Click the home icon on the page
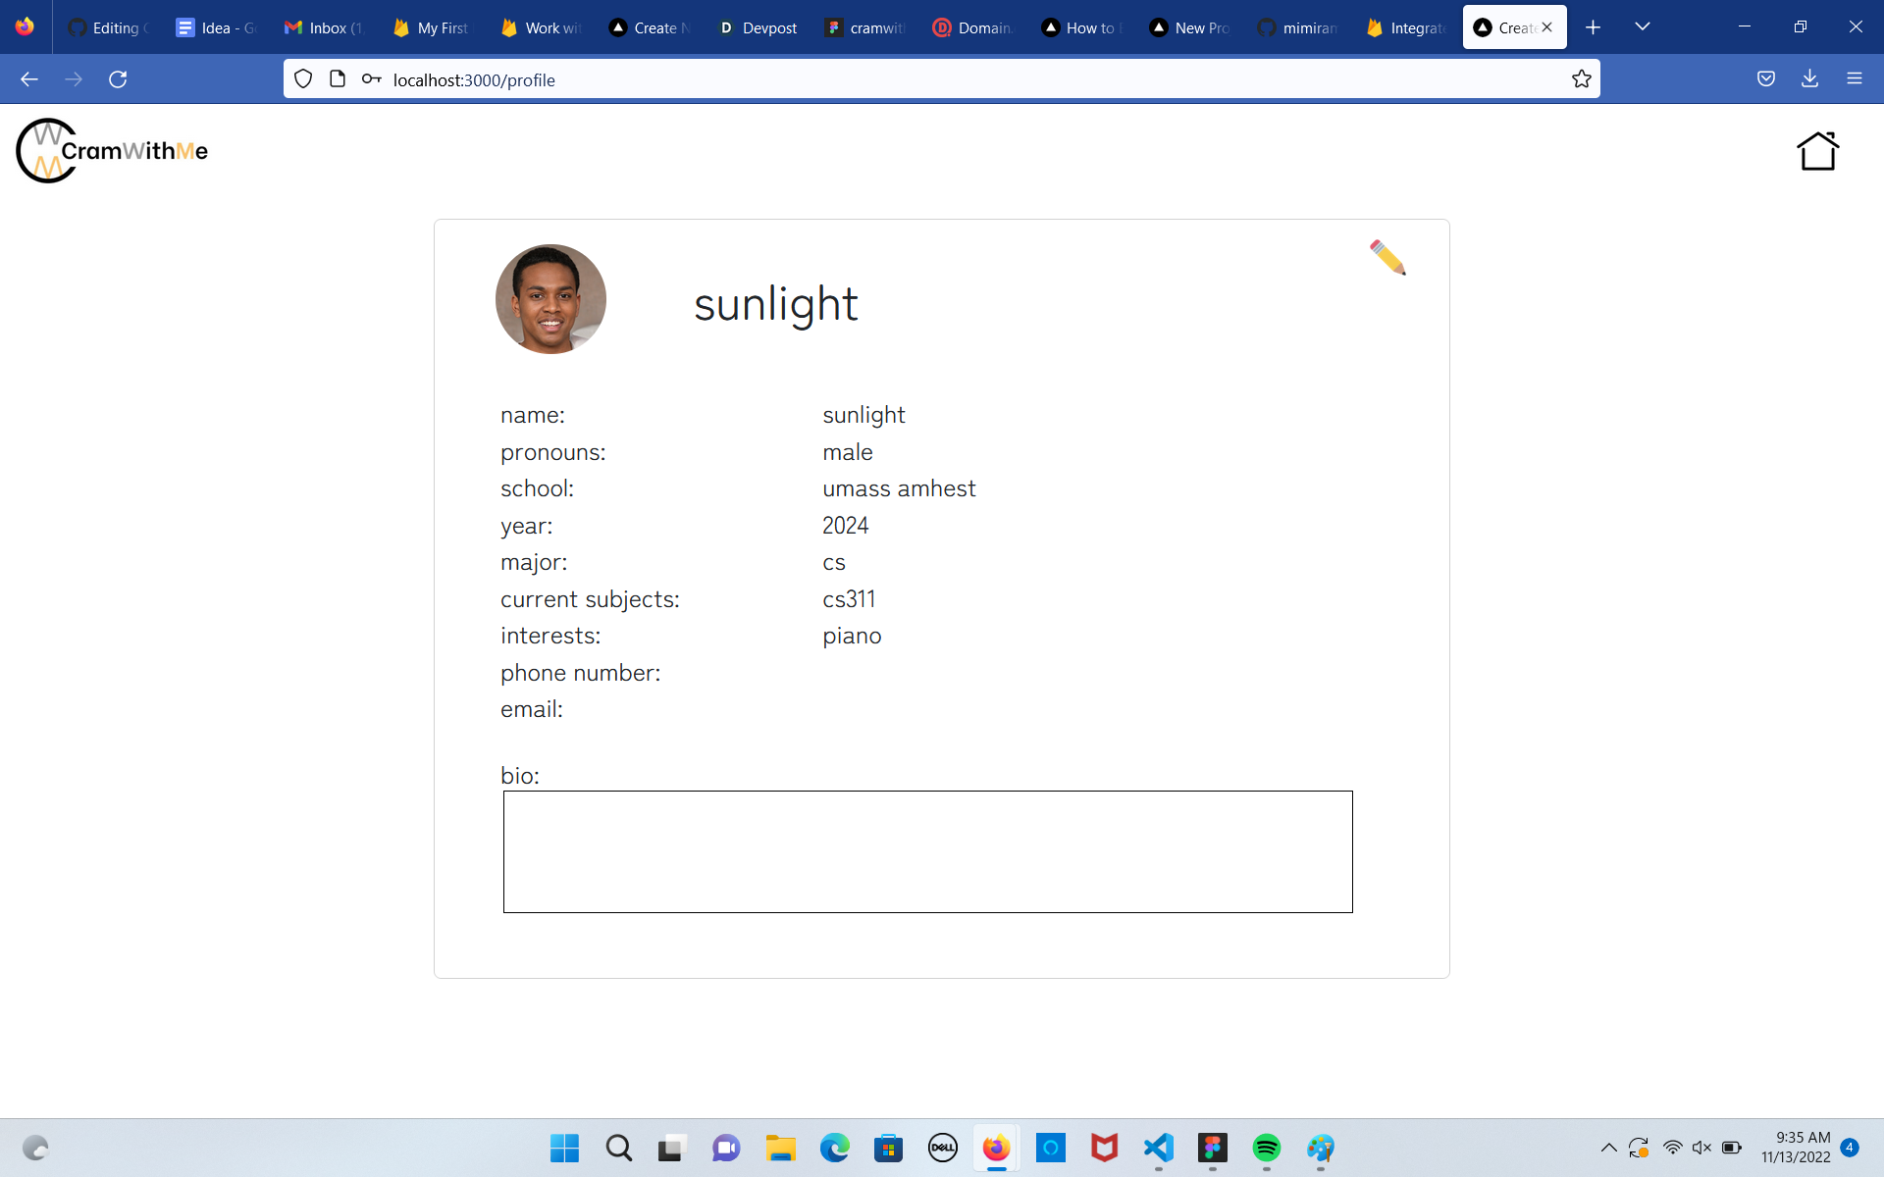Viewport: 1884px width, 1177px height. 1817,152
